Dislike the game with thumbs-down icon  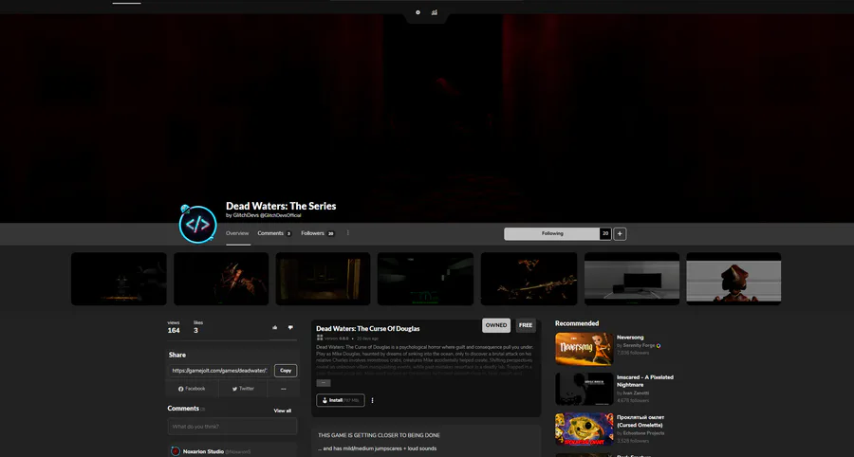290,327
